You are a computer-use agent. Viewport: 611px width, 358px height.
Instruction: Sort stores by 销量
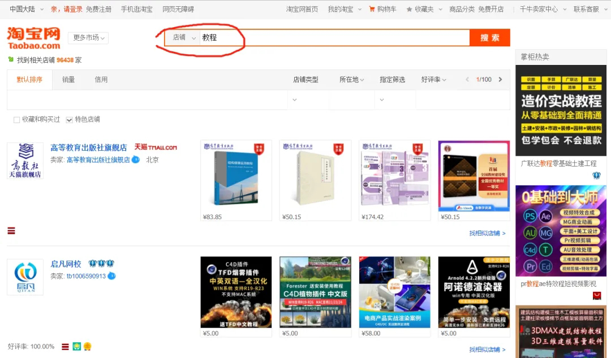coord(68,80)
